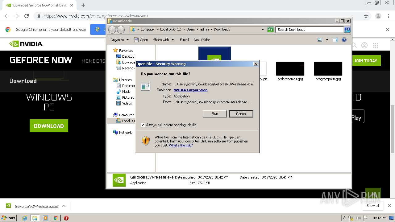
Task: Select E-mail in the Explorer toolbar
Action: coord(184,40)
